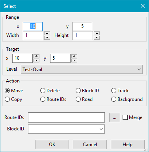Click OK to confirm selection
The image size is (149, 152).
point(52,145)
